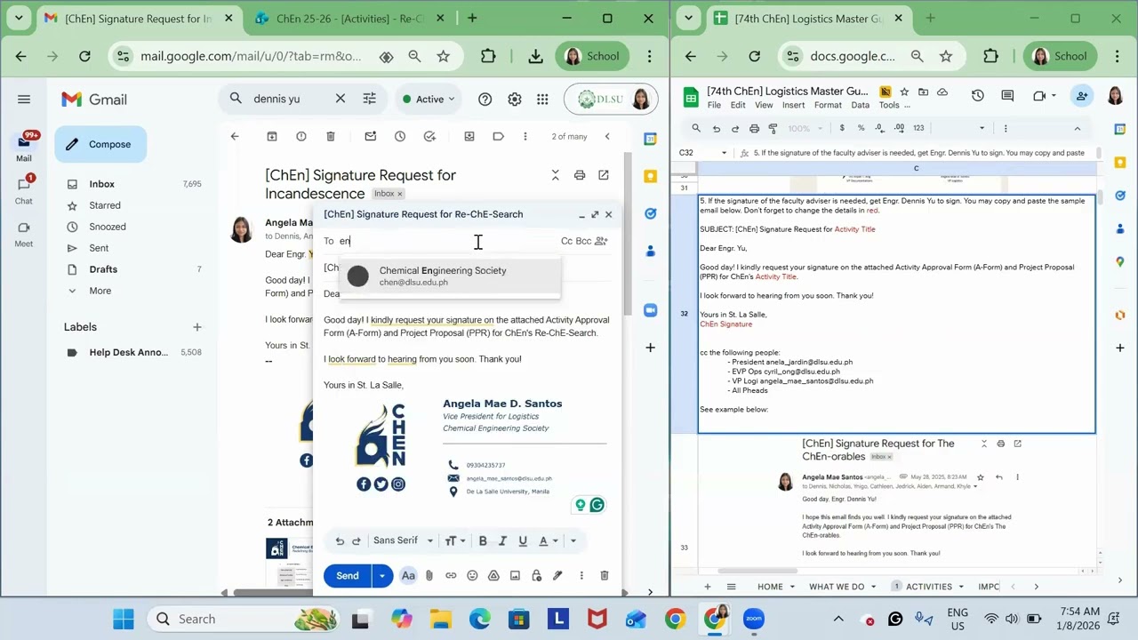Snooze the open conversation

coord(400,136)
